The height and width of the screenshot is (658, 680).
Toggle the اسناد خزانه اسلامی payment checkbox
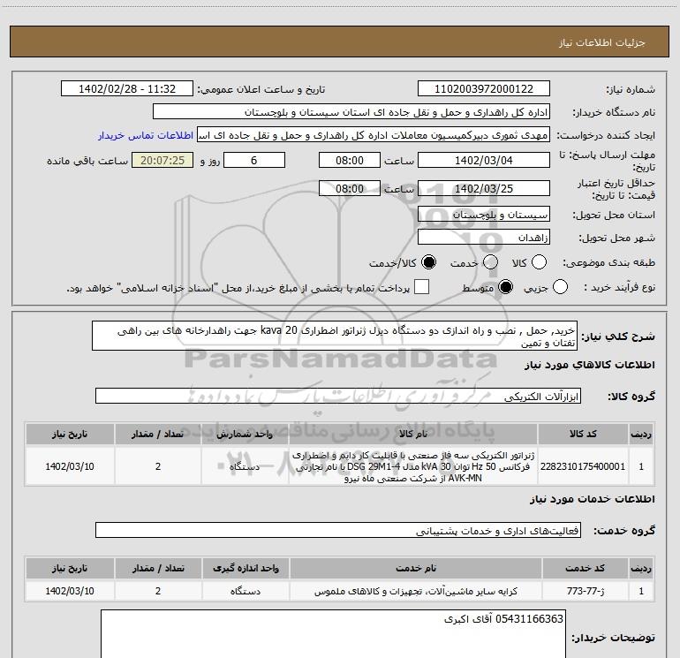click(421, 287)
